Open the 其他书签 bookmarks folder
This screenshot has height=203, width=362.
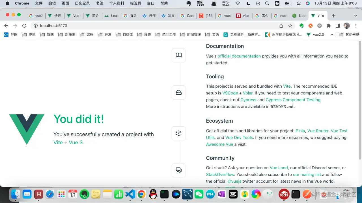pyautogui.click(x=349, y=35)
